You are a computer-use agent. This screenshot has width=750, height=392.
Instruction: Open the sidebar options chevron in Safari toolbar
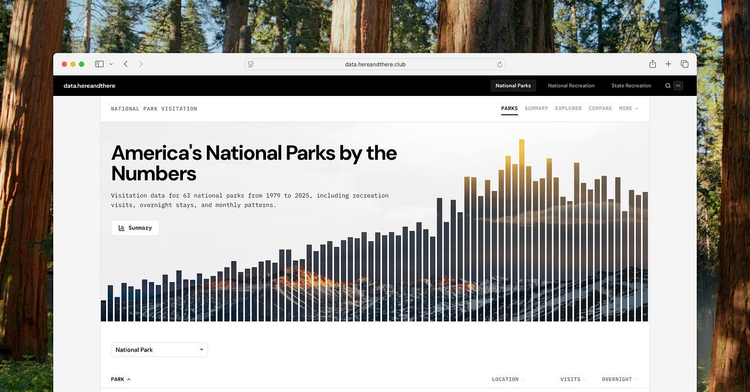(x=111, y=64)
